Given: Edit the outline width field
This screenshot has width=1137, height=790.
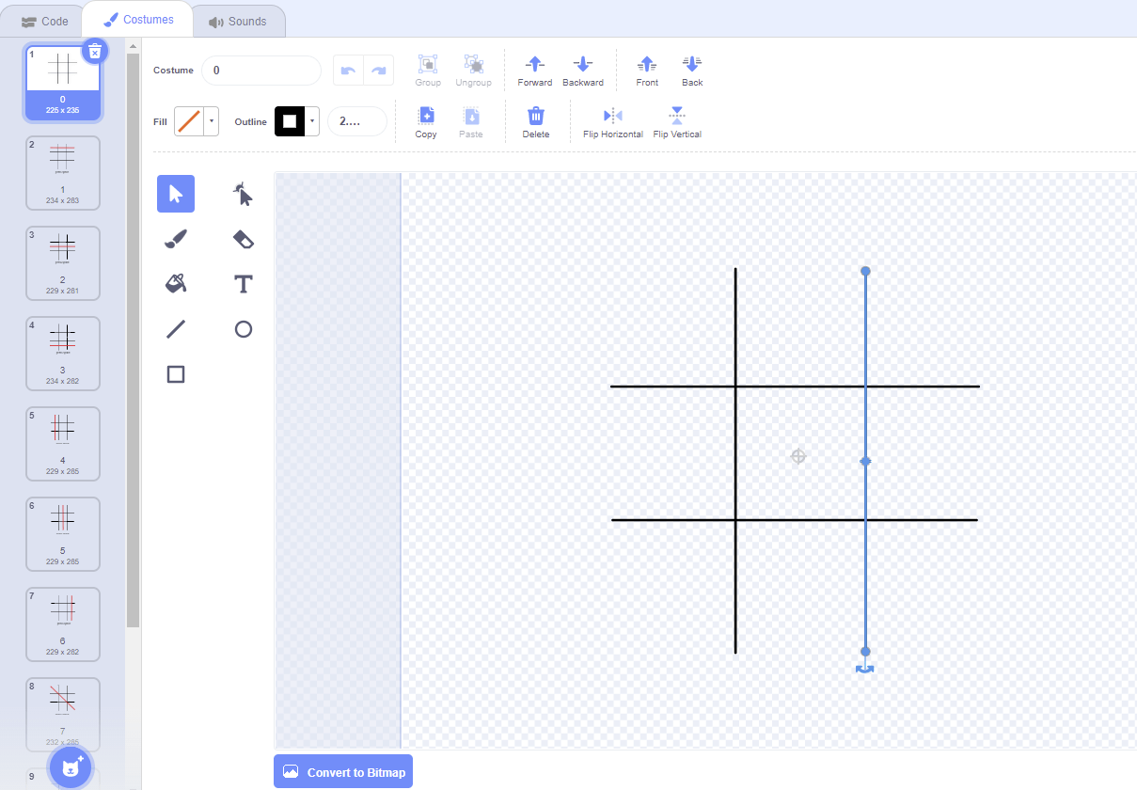Looking at the screenshot, I should point(357,121).
